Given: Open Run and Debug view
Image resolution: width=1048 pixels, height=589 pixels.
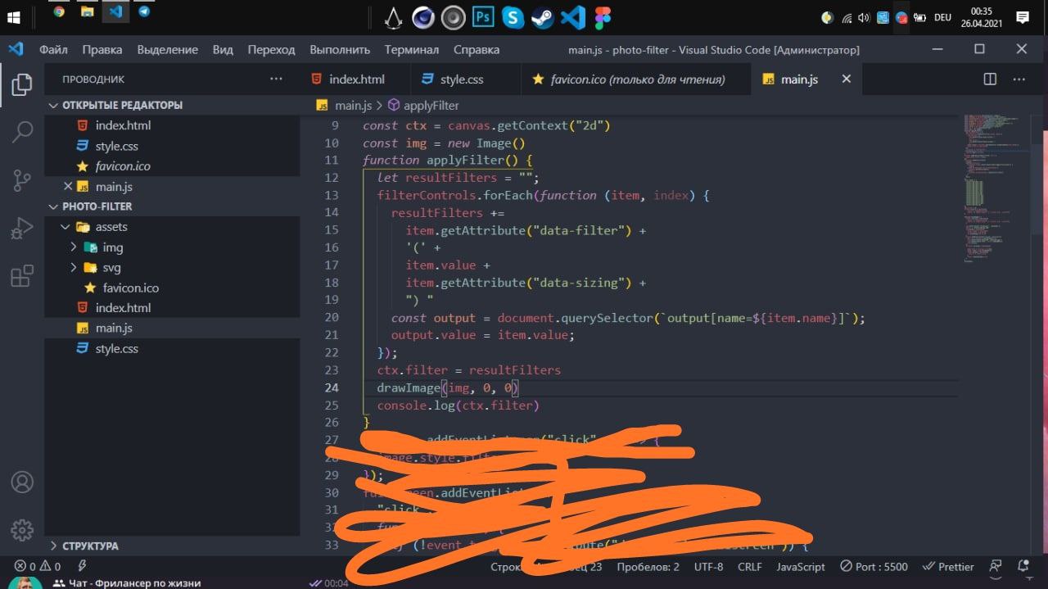Looking at the screenshot, I should click(x=22, y=229).
